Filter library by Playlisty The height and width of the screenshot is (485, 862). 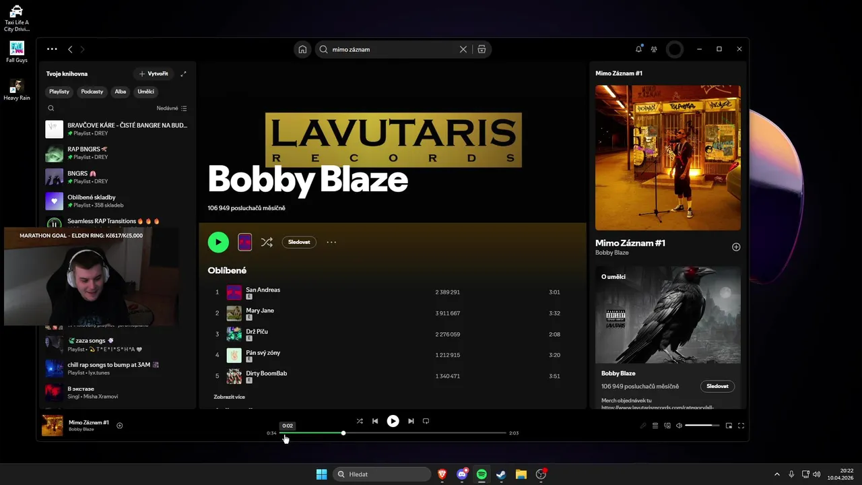59,92
